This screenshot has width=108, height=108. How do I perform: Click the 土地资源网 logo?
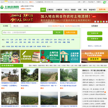point(10,7)
